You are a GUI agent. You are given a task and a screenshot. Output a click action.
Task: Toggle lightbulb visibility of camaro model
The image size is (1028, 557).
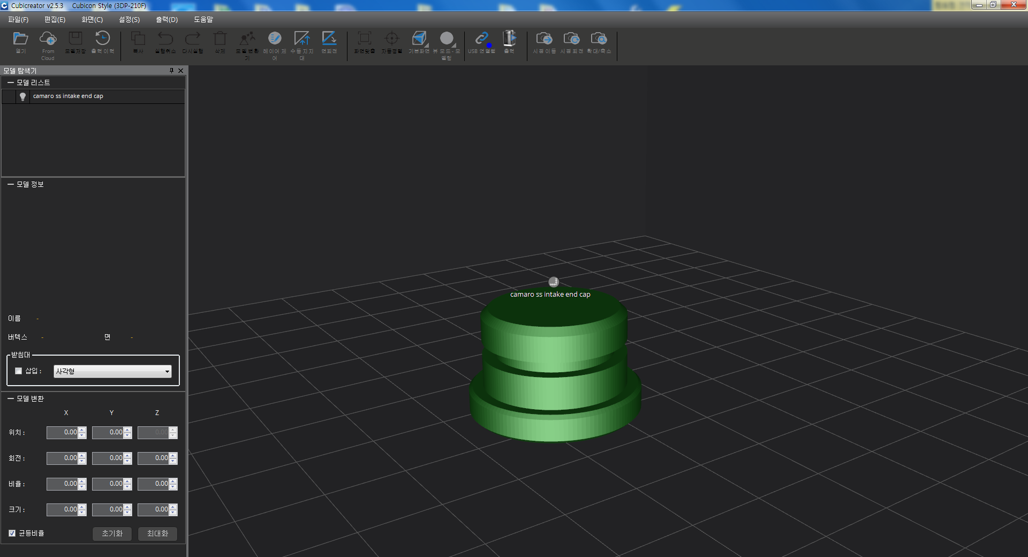click(22, 96)
